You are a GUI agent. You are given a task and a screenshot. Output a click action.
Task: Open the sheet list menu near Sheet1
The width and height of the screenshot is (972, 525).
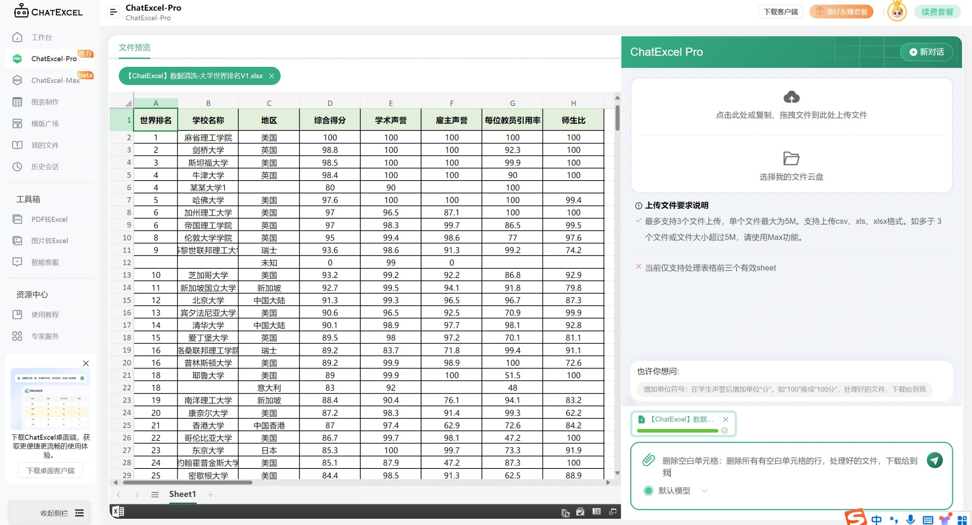click(x=155, y=494)
